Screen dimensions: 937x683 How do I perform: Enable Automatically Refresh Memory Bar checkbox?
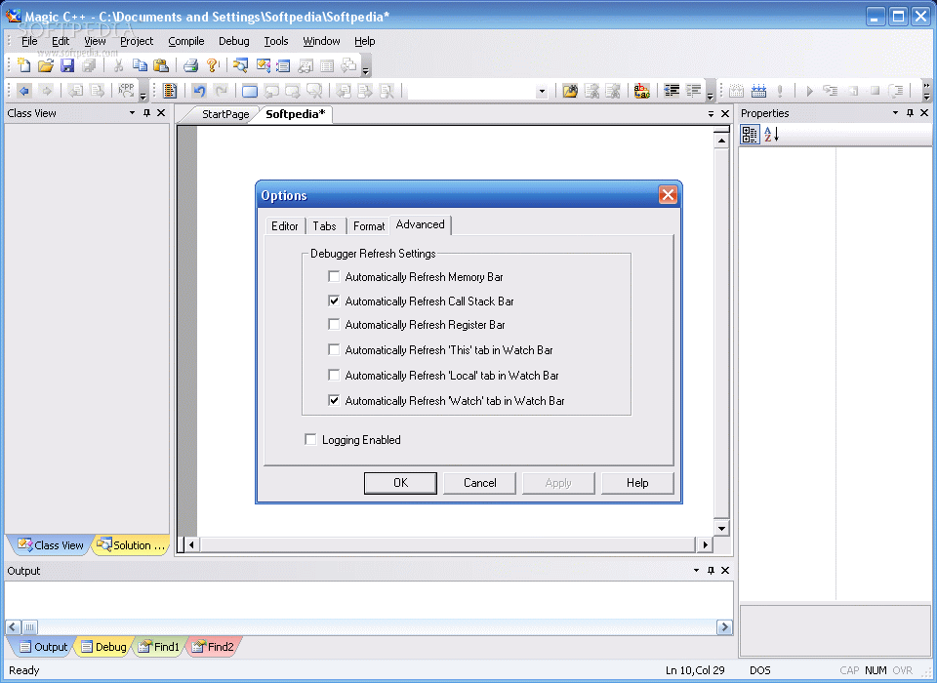[334, 276]
